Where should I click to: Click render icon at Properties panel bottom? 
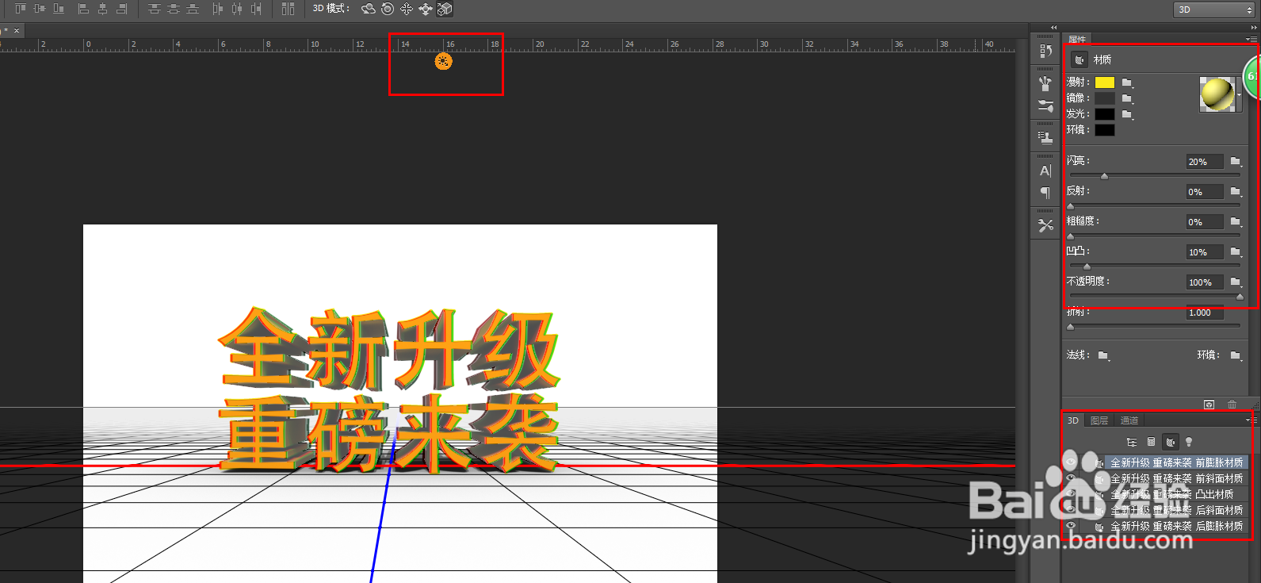pyautogui.click(x=1209, y=405)
